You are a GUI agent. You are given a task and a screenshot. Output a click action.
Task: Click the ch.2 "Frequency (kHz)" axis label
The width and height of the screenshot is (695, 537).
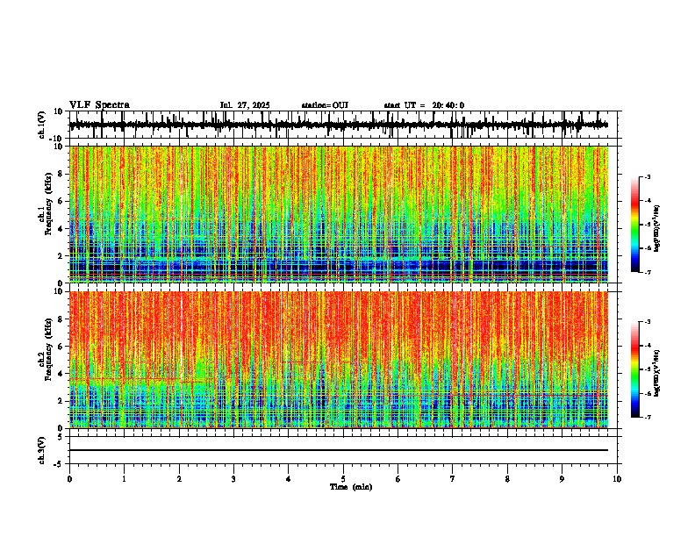[48, 349]
